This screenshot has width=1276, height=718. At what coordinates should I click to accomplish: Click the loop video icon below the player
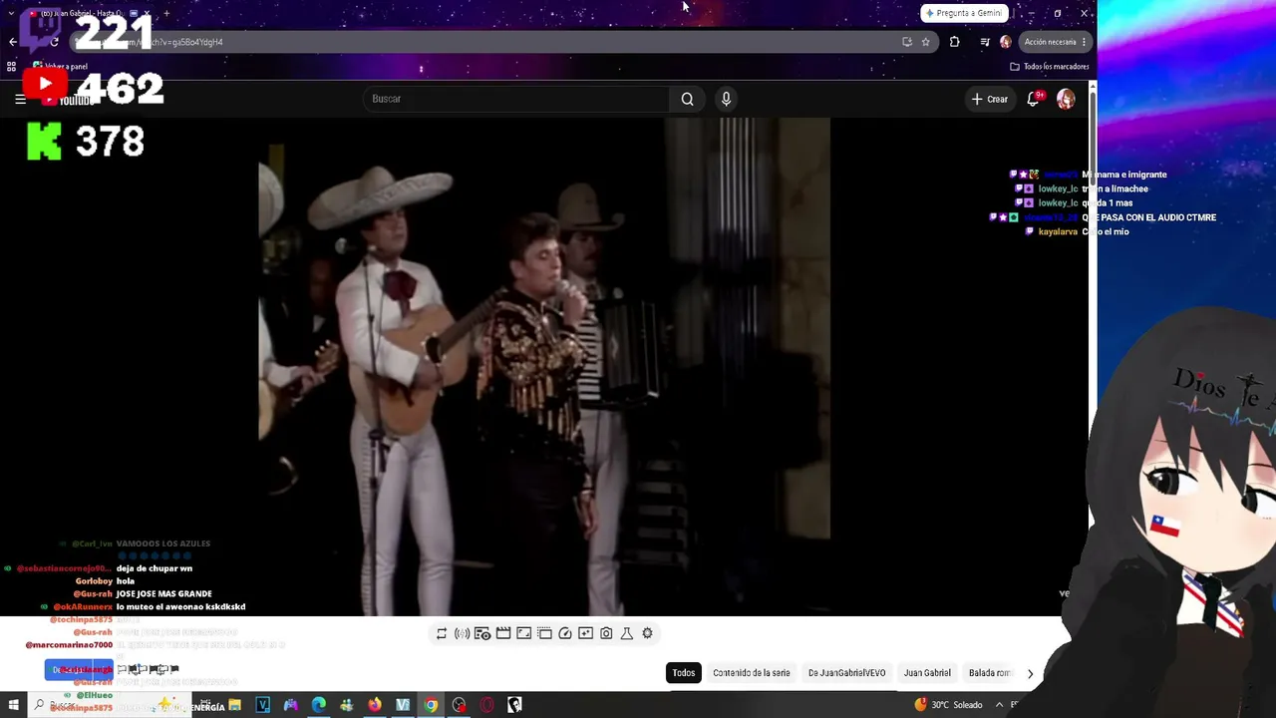pyautogui.click(x=442, y=633)
